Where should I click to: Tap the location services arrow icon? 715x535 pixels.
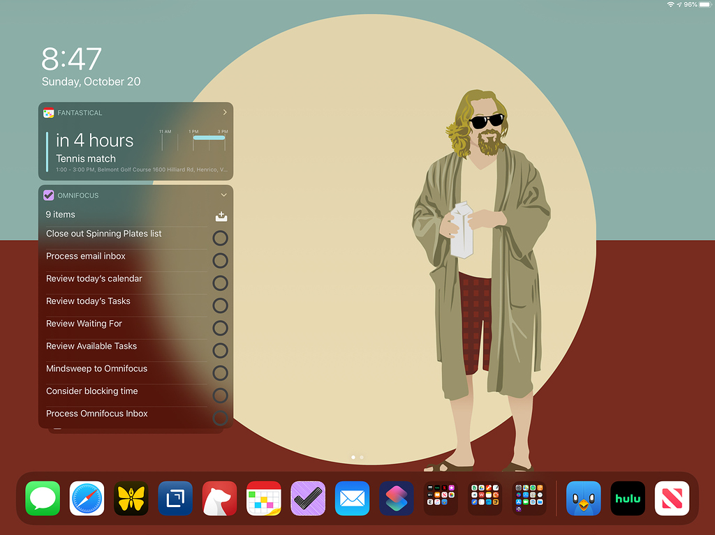679,5
